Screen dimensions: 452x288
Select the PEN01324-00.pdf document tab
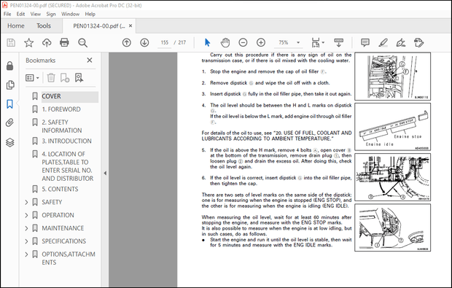(x=99, y=26)
